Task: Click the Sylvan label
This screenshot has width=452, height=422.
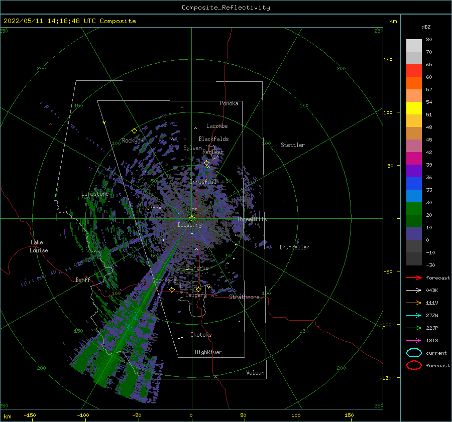Action: click(x=192, y=148)
